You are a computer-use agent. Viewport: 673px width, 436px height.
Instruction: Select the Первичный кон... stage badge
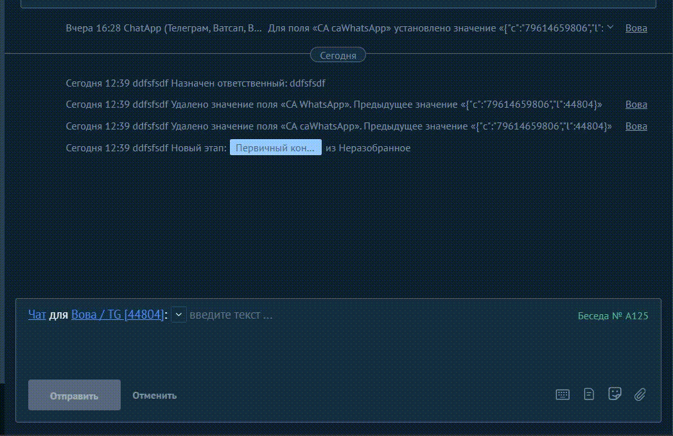[275, 148]
